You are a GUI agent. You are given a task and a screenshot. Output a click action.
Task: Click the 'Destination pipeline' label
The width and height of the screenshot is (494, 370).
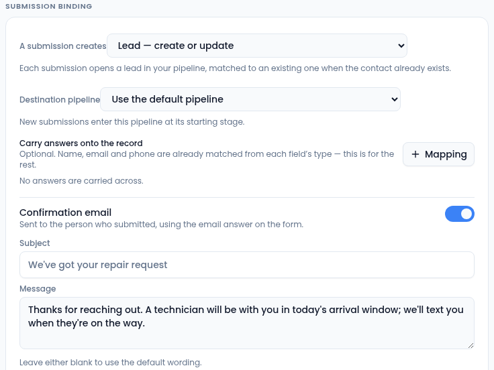[x=60, y=99]
